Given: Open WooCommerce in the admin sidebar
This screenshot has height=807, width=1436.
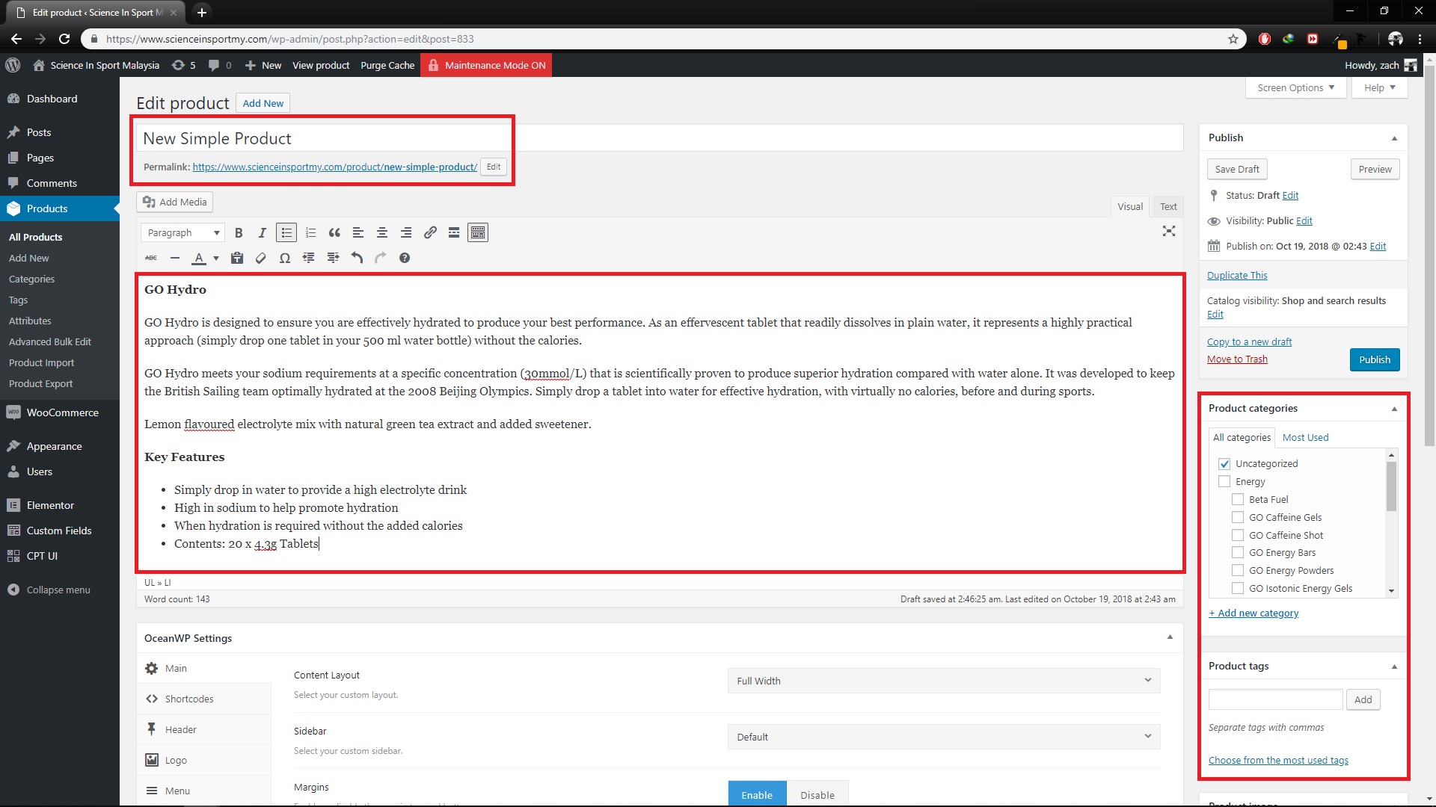Looking at the screenshot, I should tap(60, 412).
